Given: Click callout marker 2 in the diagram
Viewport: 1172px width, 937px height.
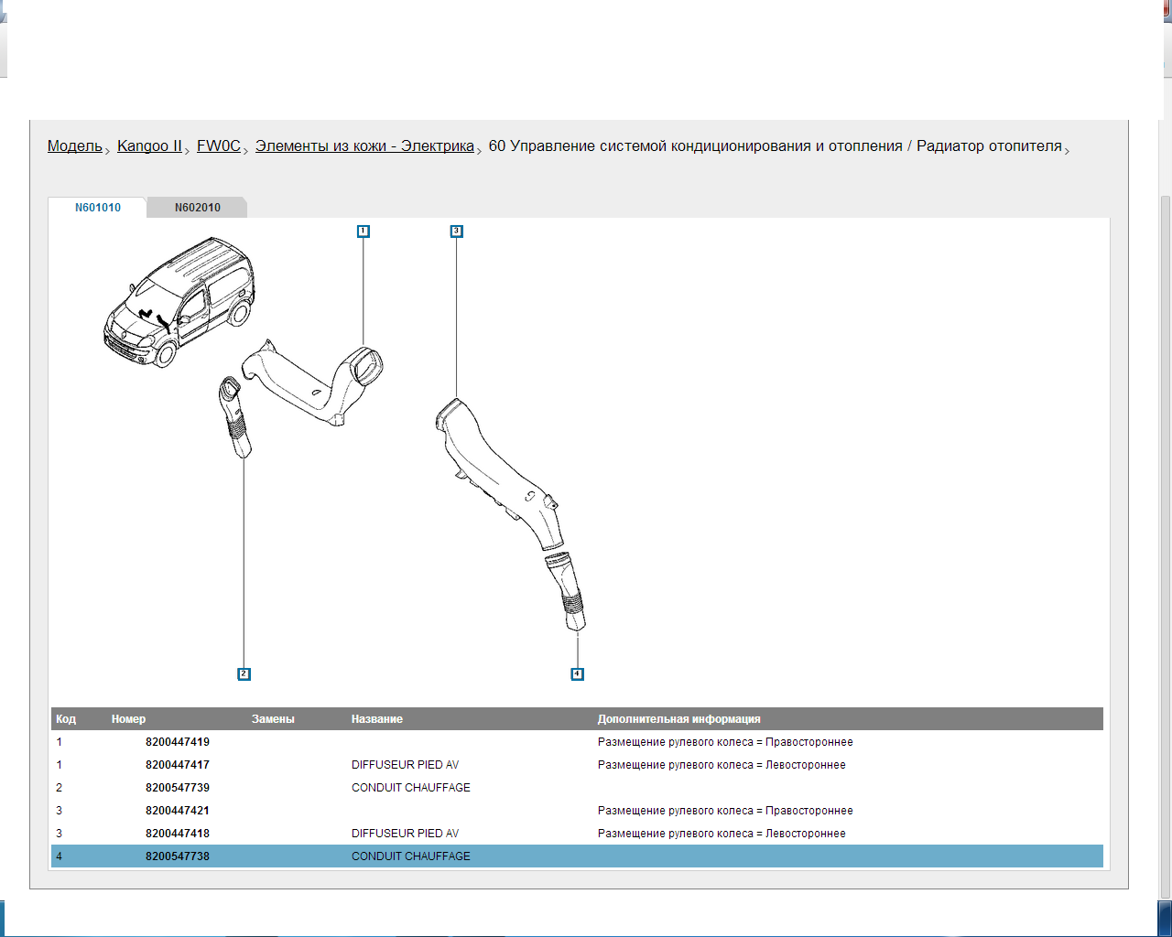Looking at the screenshot, I should pos(244,674).
